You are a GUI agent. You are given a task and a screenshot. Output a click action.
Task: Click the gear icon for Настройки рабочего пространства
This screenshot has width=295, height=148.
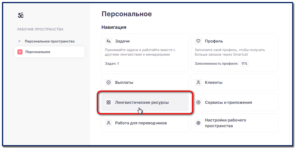coord(198,123)
